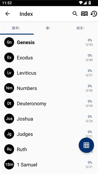Tap Exodus 0/40 reading progress indicator
The width and height of the screenshot is (98, 174).
[89, 58]
